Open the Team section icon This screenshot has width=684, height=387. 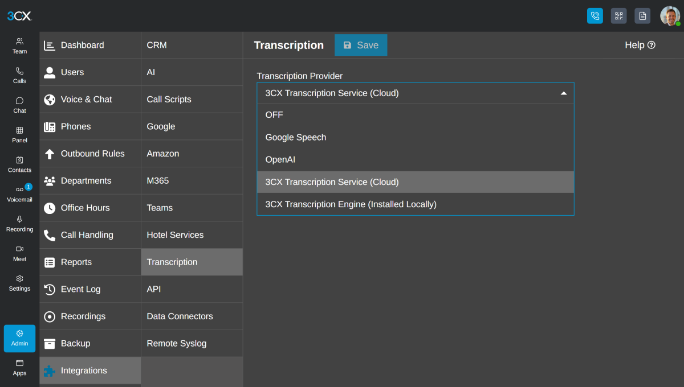point(19,42)
